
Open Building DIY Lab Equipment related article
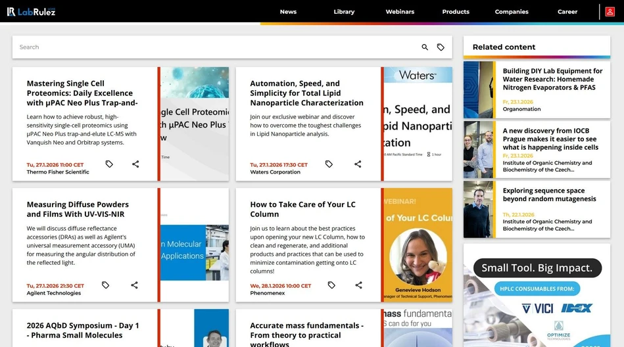[552, 79]
